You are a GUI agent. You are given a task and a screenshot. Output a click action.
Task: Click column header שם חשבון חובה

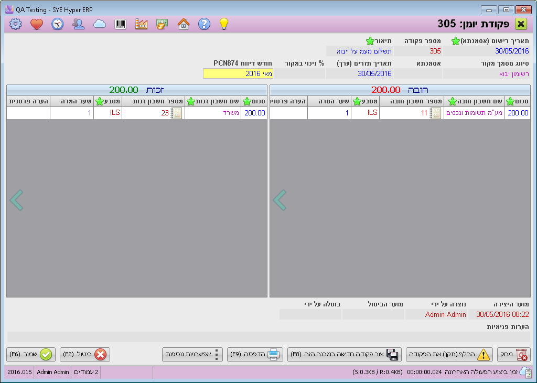(x=474, y=101)
